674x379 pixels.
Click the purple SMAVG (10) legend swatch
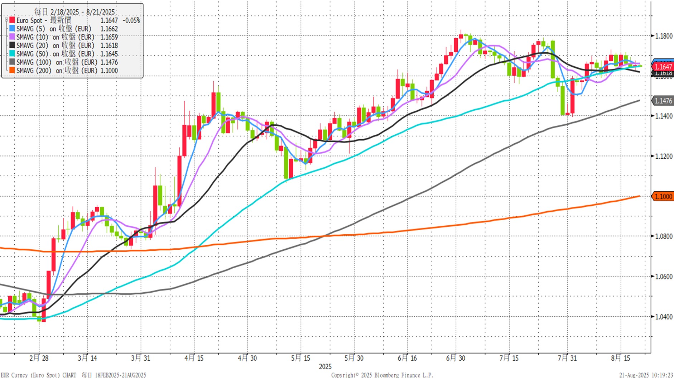point(12,37)
